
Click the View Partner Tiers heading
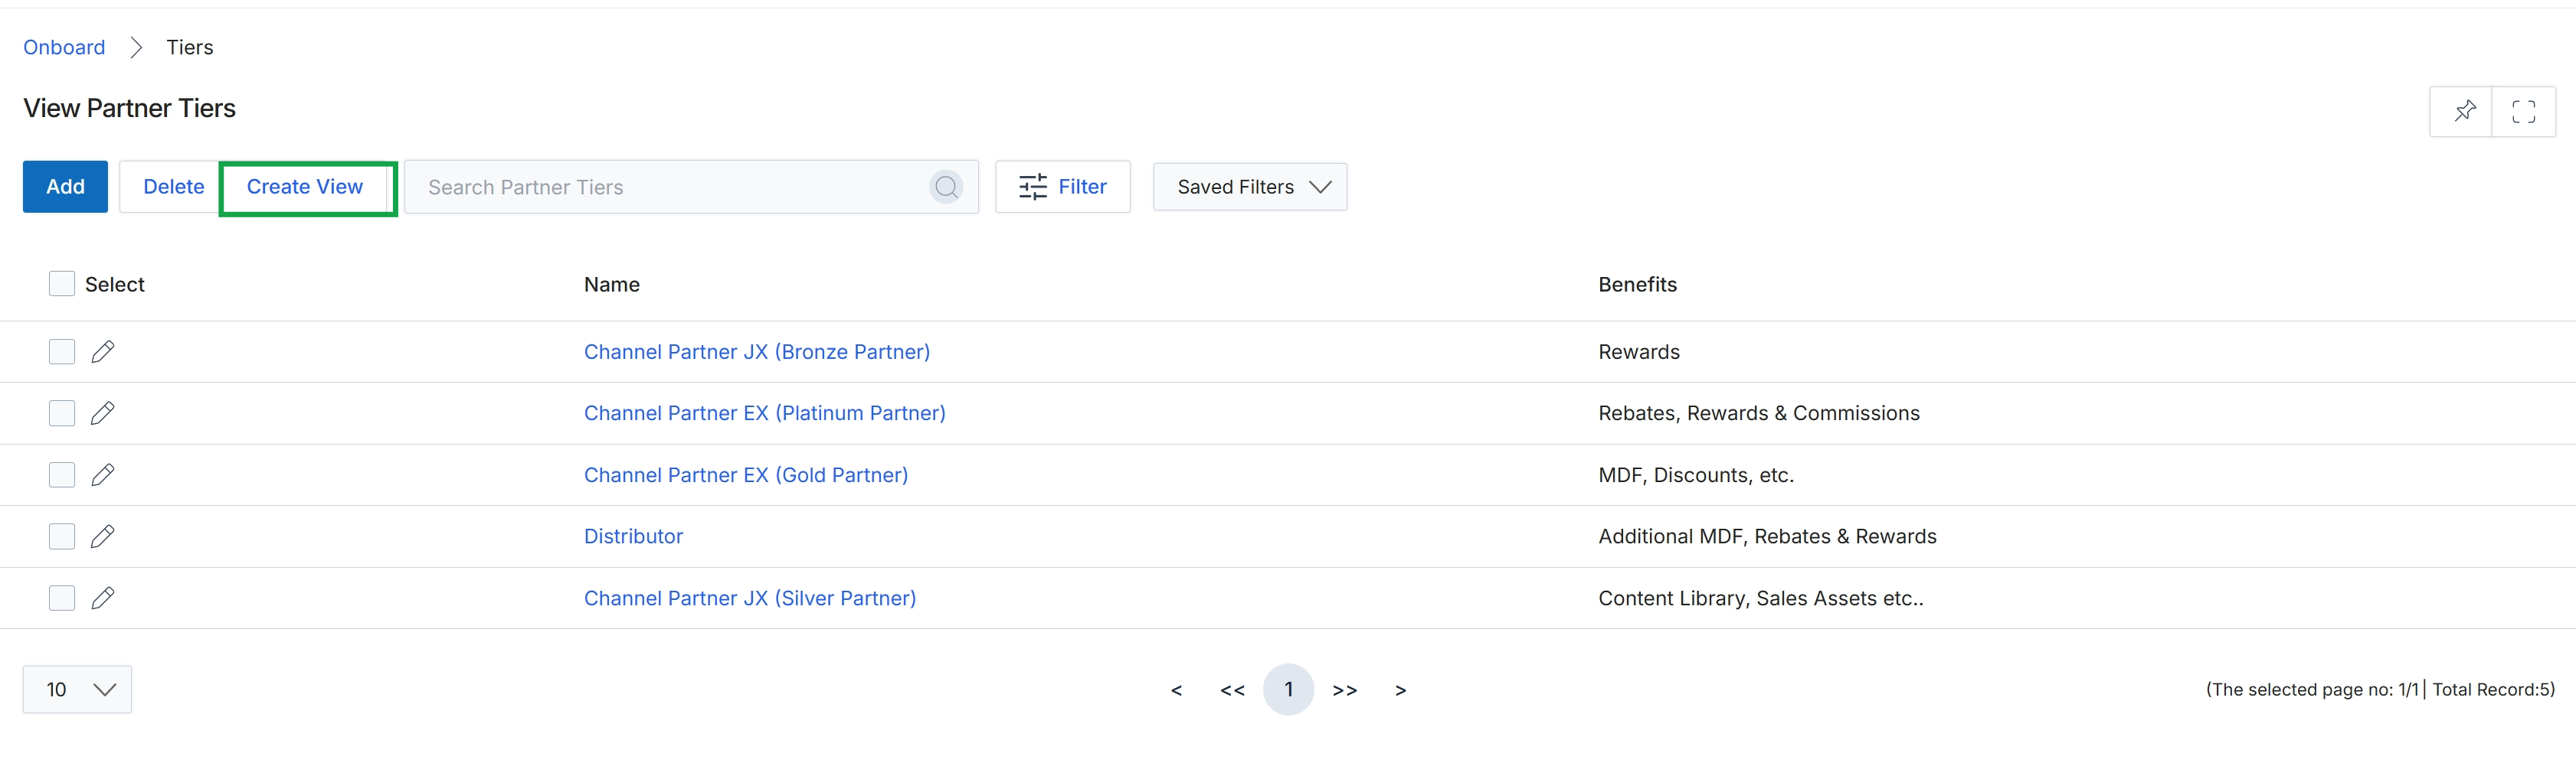129,108
